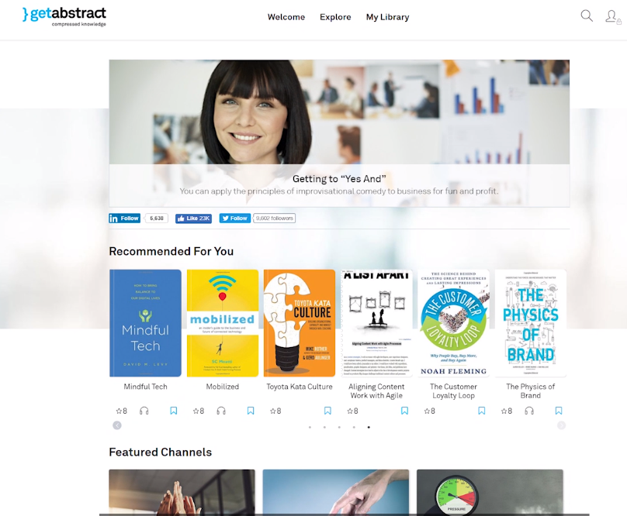Open the user account icon
The image size is (627, 516).
click(x=612, y=16)
